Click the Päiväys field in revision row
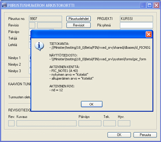 tap(90, 123)
